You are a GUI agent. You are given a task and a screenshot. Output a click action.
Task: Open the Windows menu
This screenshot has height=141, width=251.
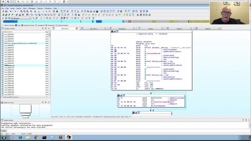click(48, 8)
